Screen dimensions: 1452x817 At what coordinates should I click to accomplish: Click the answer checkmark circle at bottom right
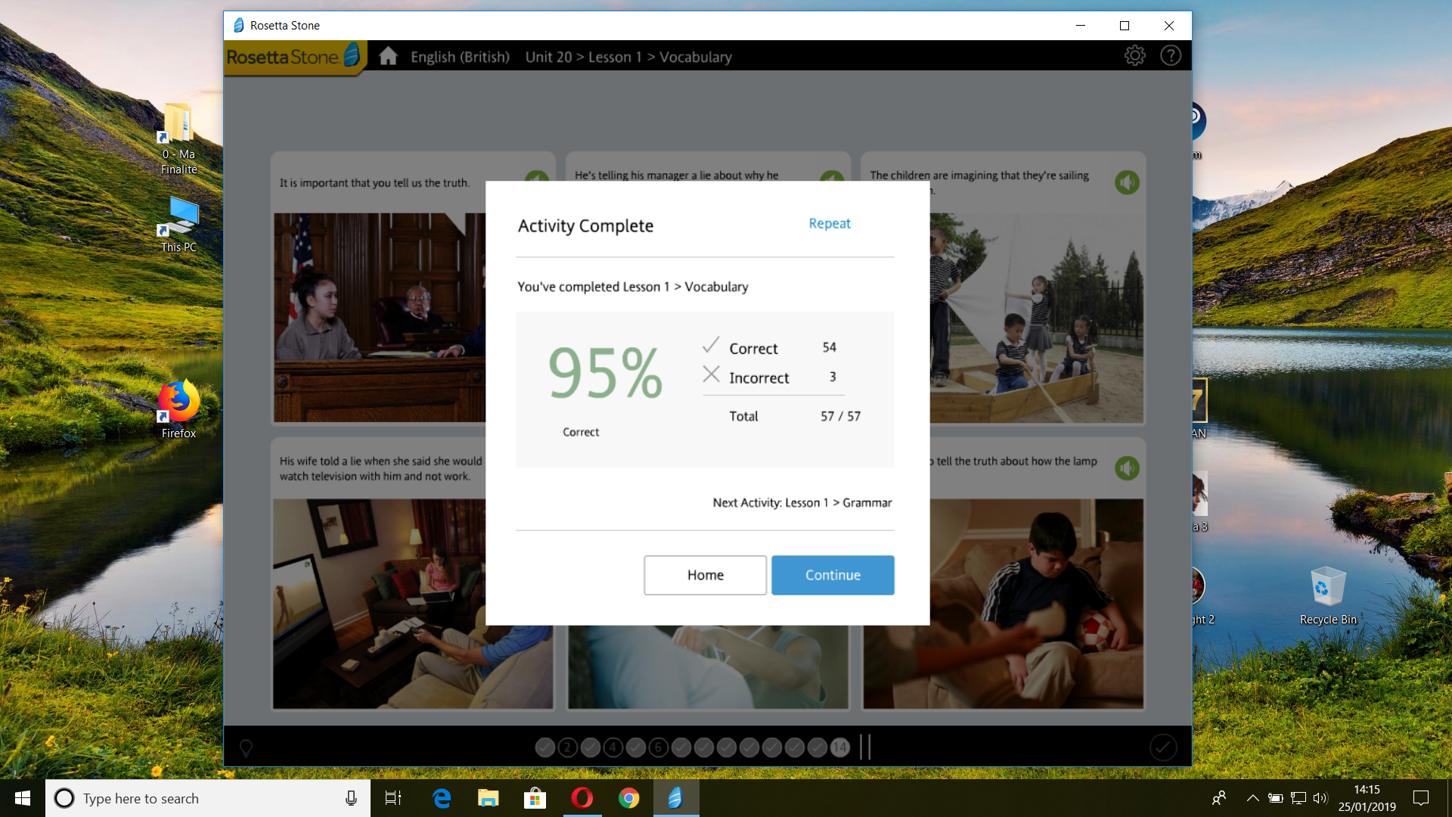click(x=1163, y=747)
